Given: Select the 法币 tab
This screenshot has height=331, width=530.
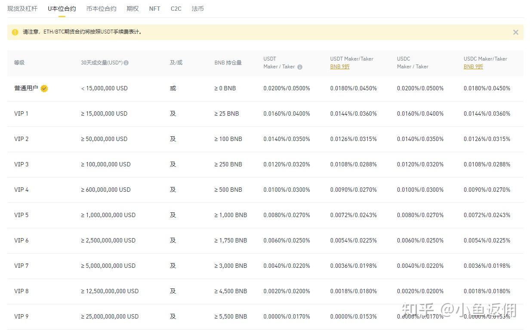Looking at the screenshot, I should click(197, 9).
